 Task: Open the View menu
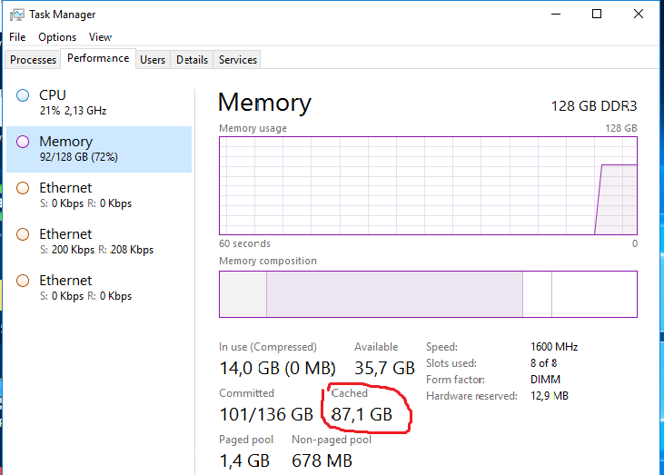(x=100, y=37)
